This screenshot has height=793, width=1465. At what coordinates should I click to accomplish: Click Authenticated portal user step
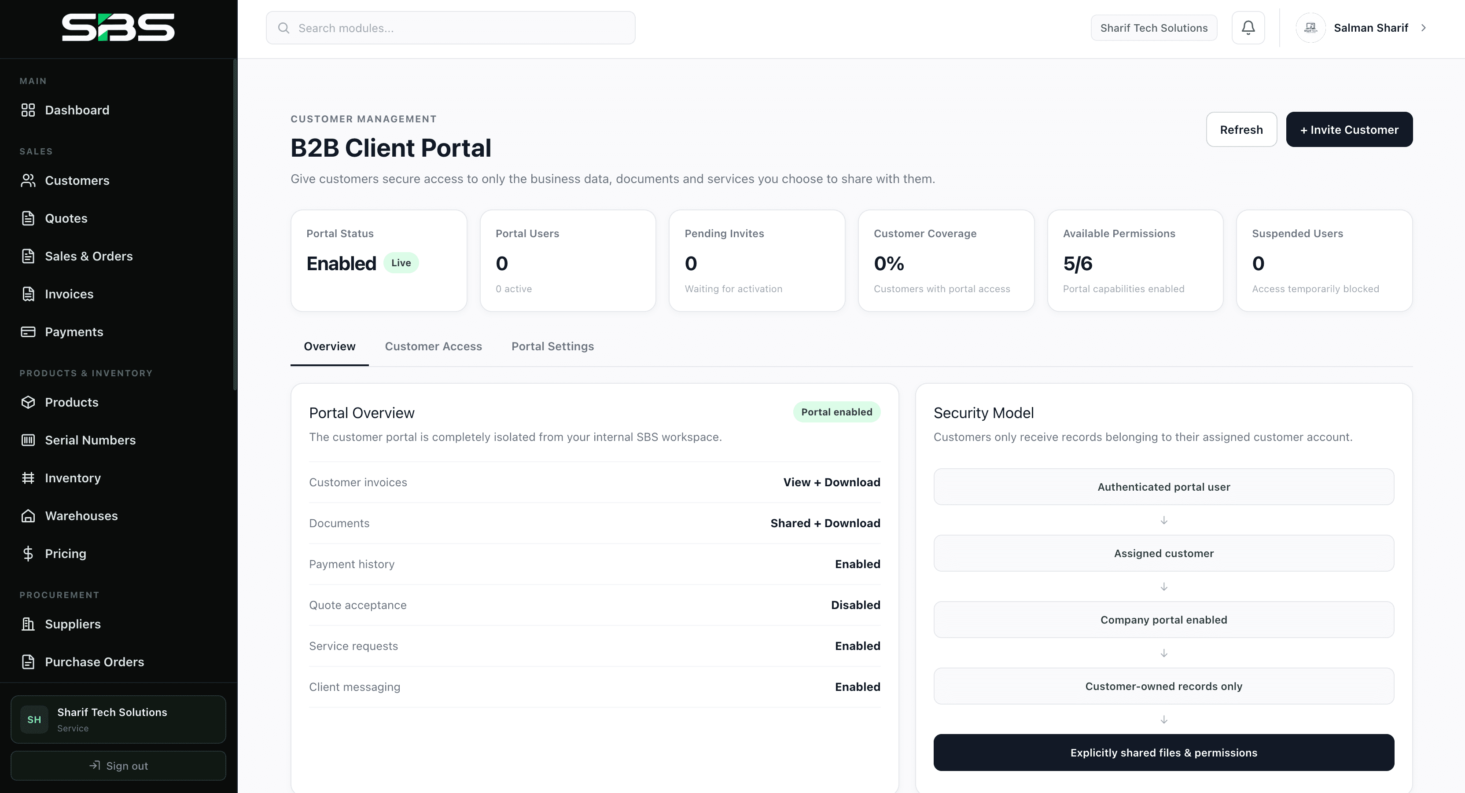(1163, 487)
